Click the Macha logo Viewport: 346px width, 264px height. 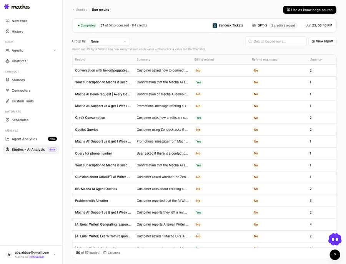tap(17, 7)
